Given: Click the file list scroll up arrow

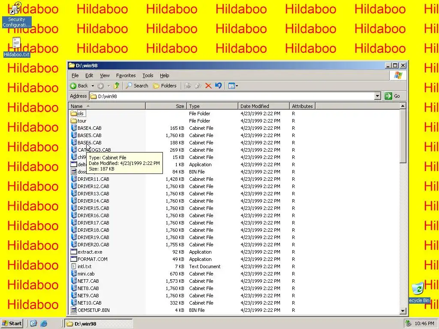Looking at the screenshot, I should (x=403, y=106).
